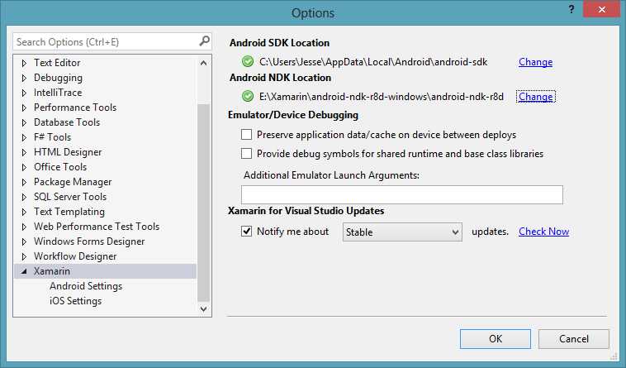Expand the Database Tools node

(x=24, y=122)
